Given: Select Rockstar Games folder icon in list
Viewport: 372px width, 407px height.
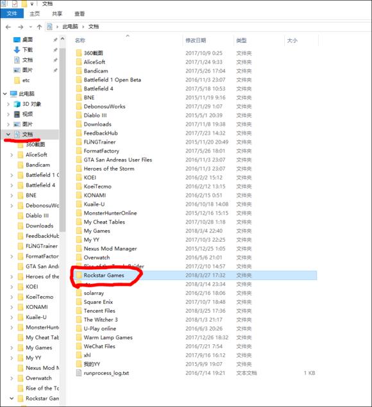Looking at the screenshot, I should [x=79, y=275].
